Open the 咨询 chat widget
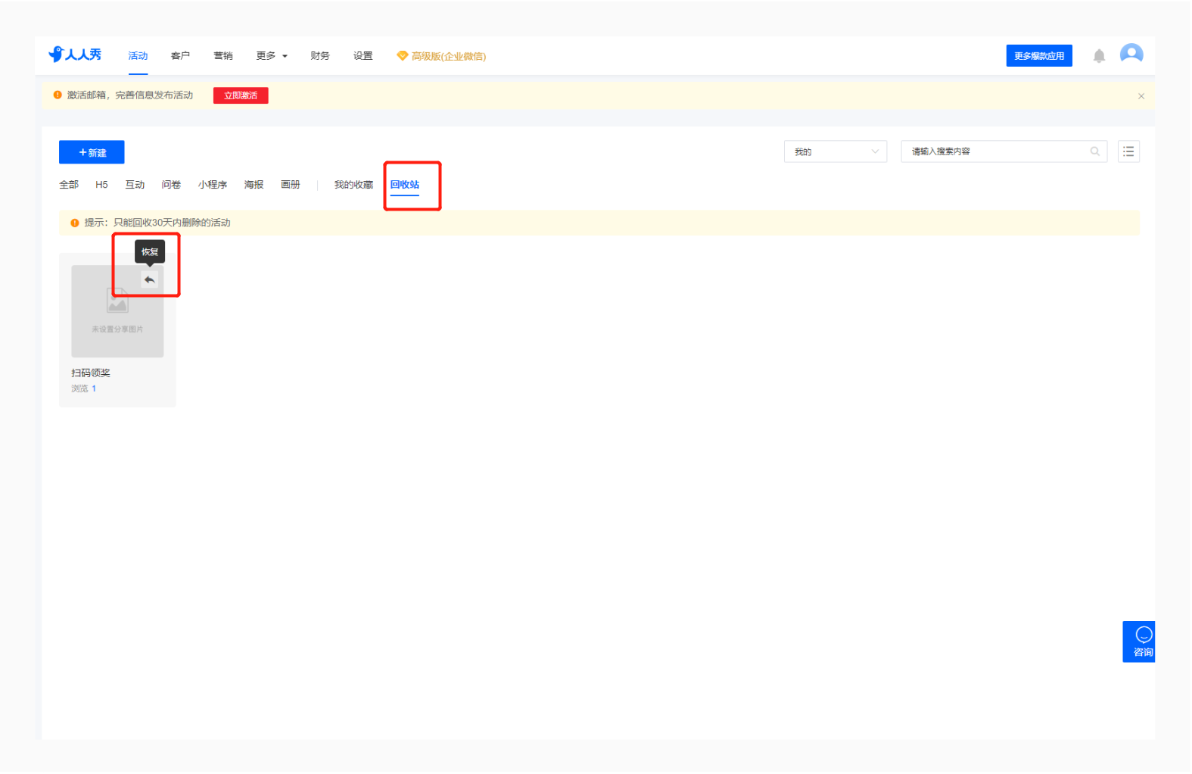 tap(1139, 641)
